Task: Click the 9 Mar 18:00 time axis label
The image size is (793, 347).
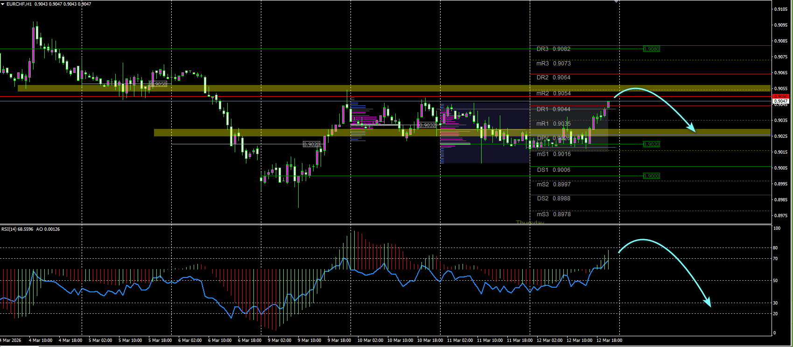Action: [x=339, y=340]
